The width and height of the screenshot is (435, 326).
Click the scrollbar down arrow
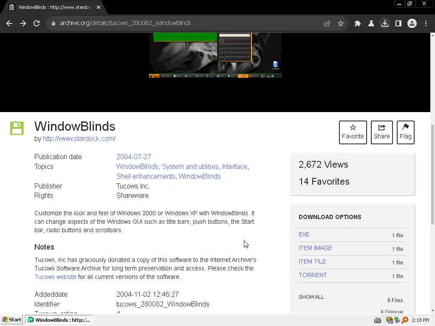(432, 311)
